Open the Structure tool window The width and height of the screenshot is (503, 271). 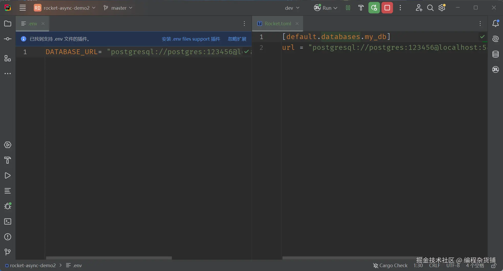click(x=8, y=58)
